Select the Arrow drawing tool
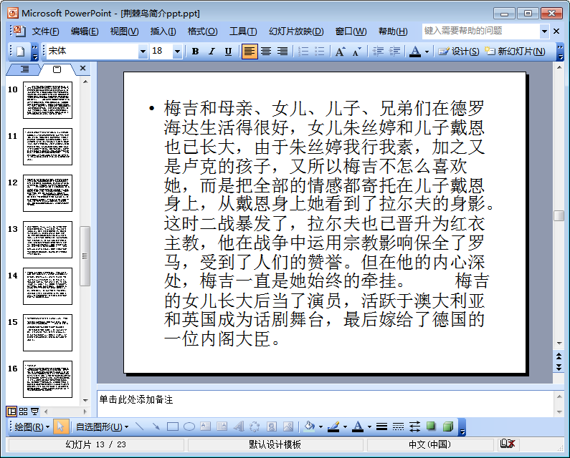Screen dimensions: 570x458 pyautogui.click(x=156, y=427)
